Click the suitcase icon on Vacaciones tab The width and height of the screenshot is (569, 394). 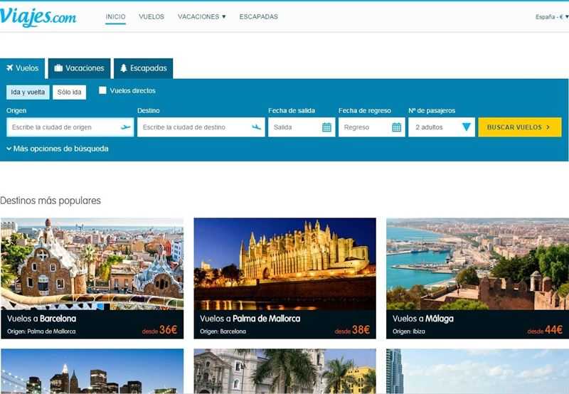click(x=58, y=68)
